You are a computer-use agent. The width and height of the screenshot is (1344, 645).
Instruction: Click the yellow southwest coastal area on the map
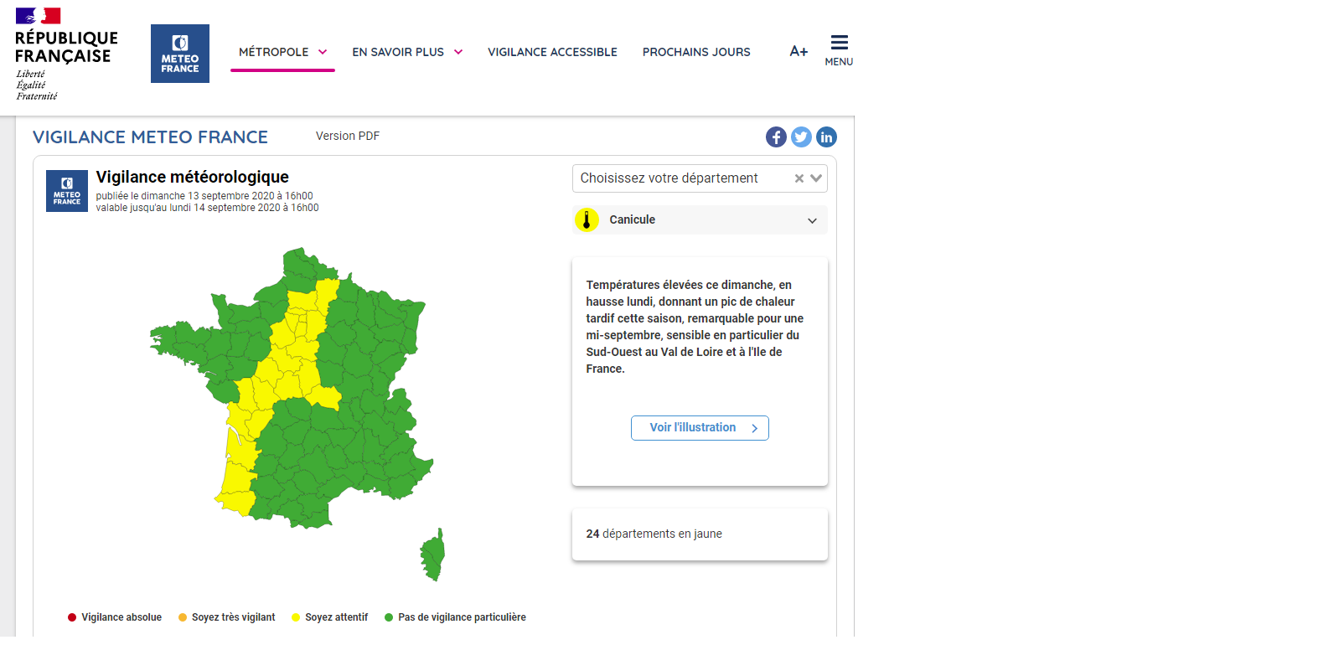pyautogui.click(x=236, y=469)
